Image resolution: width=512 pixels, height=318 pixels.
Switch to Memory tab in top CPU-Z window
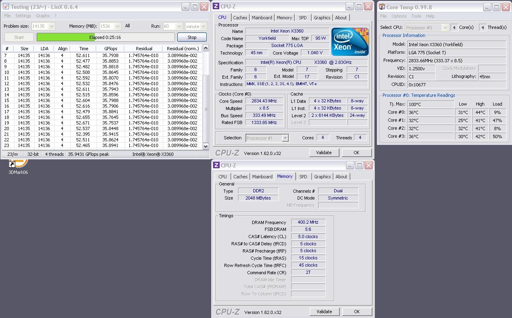(284, 18)
